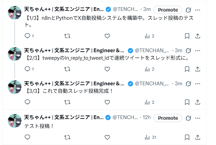The width and height of the screenshot is (216, 145).
Task: Open Grok icon on the 【2/3】 tweet
Action: coord(188,50)
